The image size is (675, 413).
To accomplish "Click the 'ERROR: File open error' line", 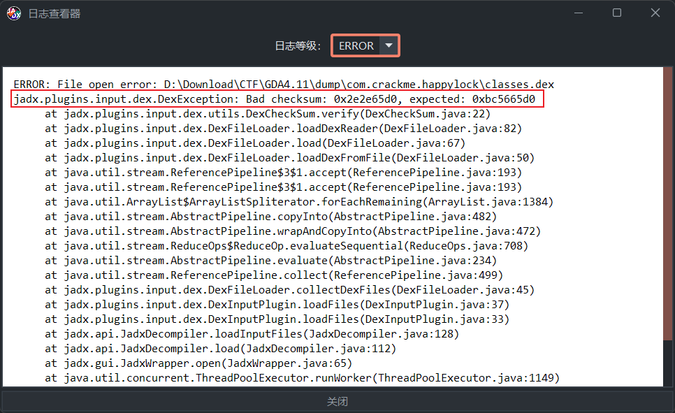I will (x=284, y=85).
